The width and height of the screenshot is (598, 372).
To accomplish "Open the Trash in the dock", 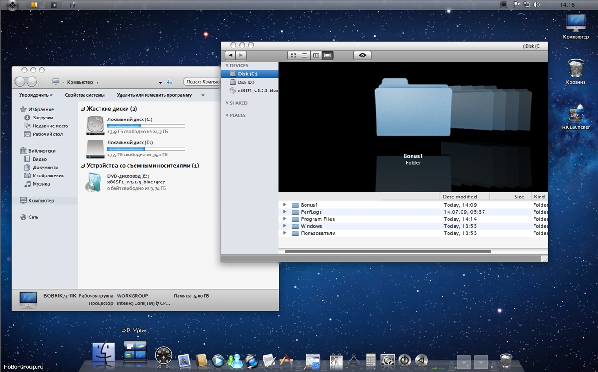I will pos(506,360).
